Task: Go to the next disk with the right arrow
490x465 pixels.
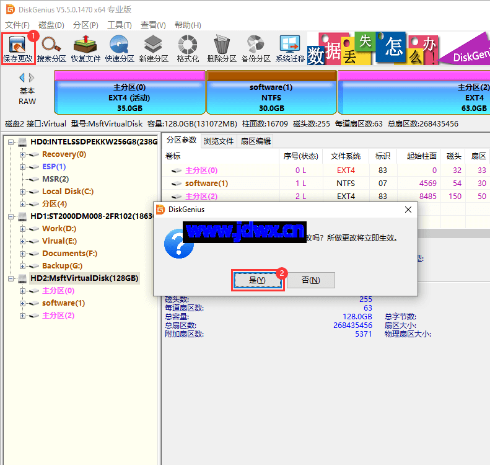Action: 31,77
